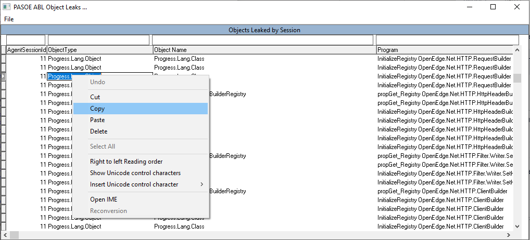Screen dimensions: 530x240
Task: Click the vertical scrollbar down arrow
Action: pyautogui.click(x=517, y=226)
